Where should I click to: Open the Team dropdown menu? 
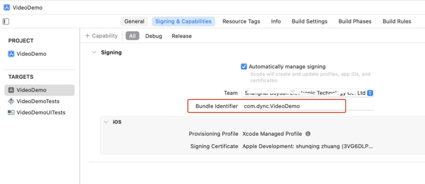click(308, 93)
